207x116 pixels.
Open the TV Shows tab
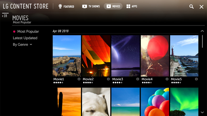click(91, 6)
